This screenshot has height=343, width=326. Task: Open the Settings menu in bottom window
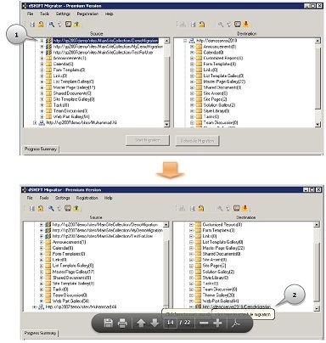click(x=62, y=198)
